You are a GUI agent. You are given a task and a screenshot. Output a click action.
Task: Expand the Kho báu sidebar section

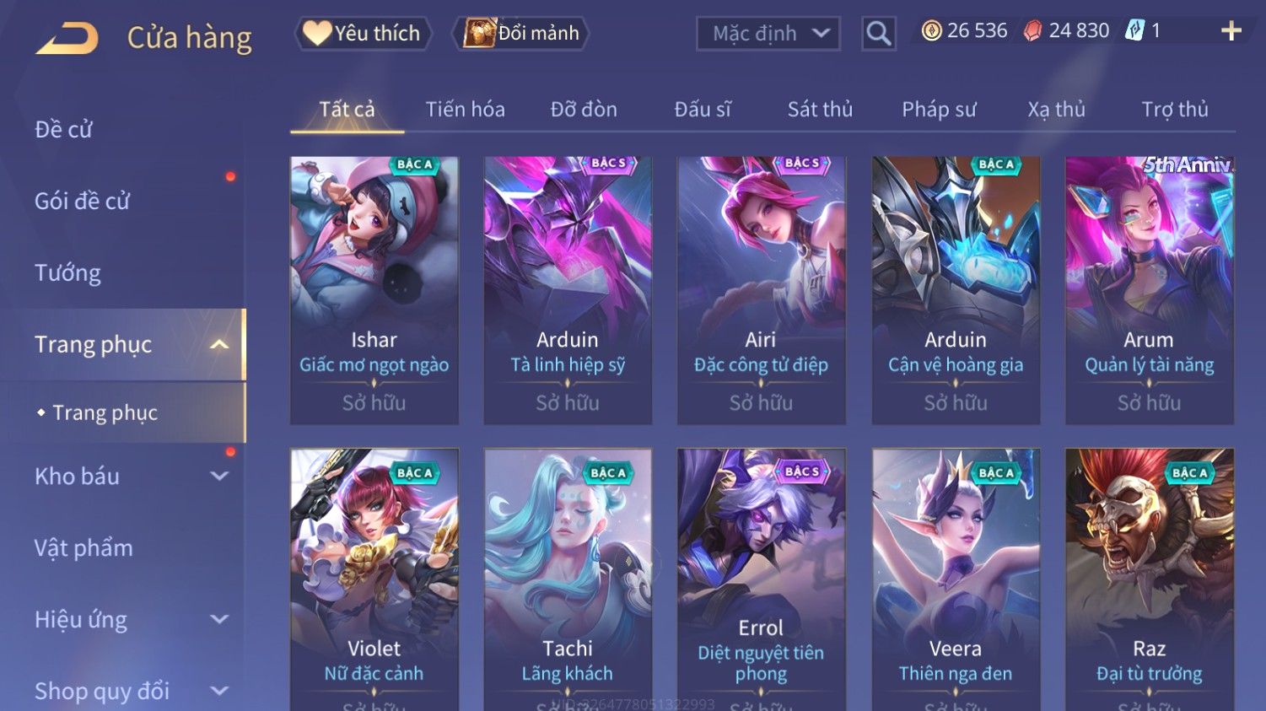click(219, 476)
